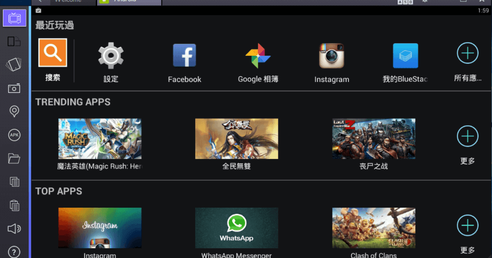
Task: Open the Google 相簿 pinwheel icon
Action: click(258, 56)
